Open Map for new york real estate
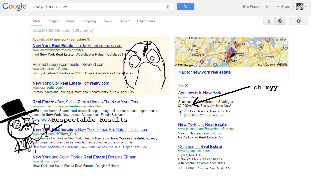The image size is (311, 194). pos(204,72)
